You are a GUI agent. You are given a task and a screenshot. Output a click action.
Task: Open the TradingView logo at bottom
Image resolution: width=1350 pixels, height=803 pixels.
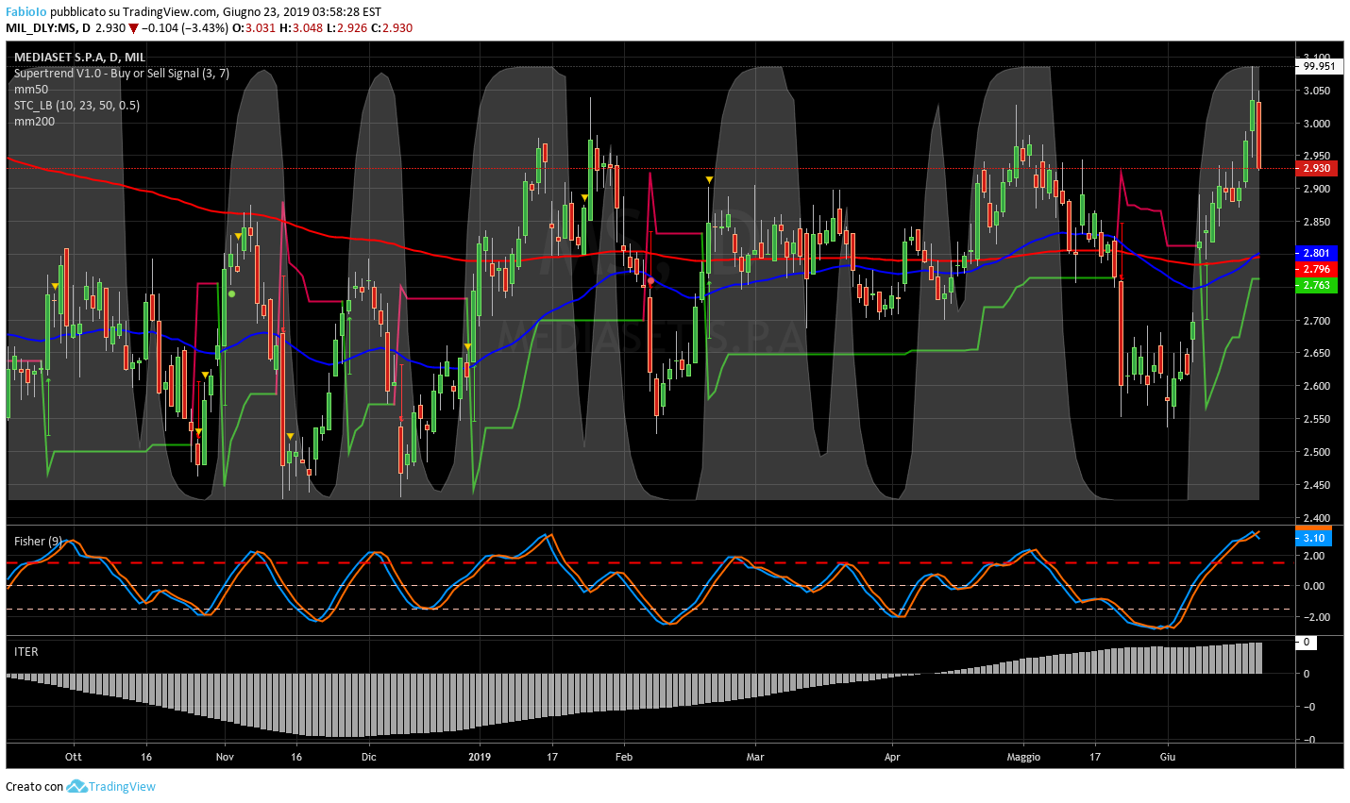(x=76, y=786)
